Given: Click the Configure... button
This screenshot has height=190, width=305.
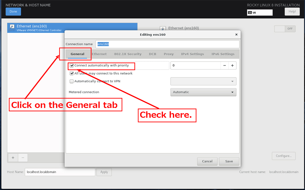Looking at the screenshot, I should point(284,156).
